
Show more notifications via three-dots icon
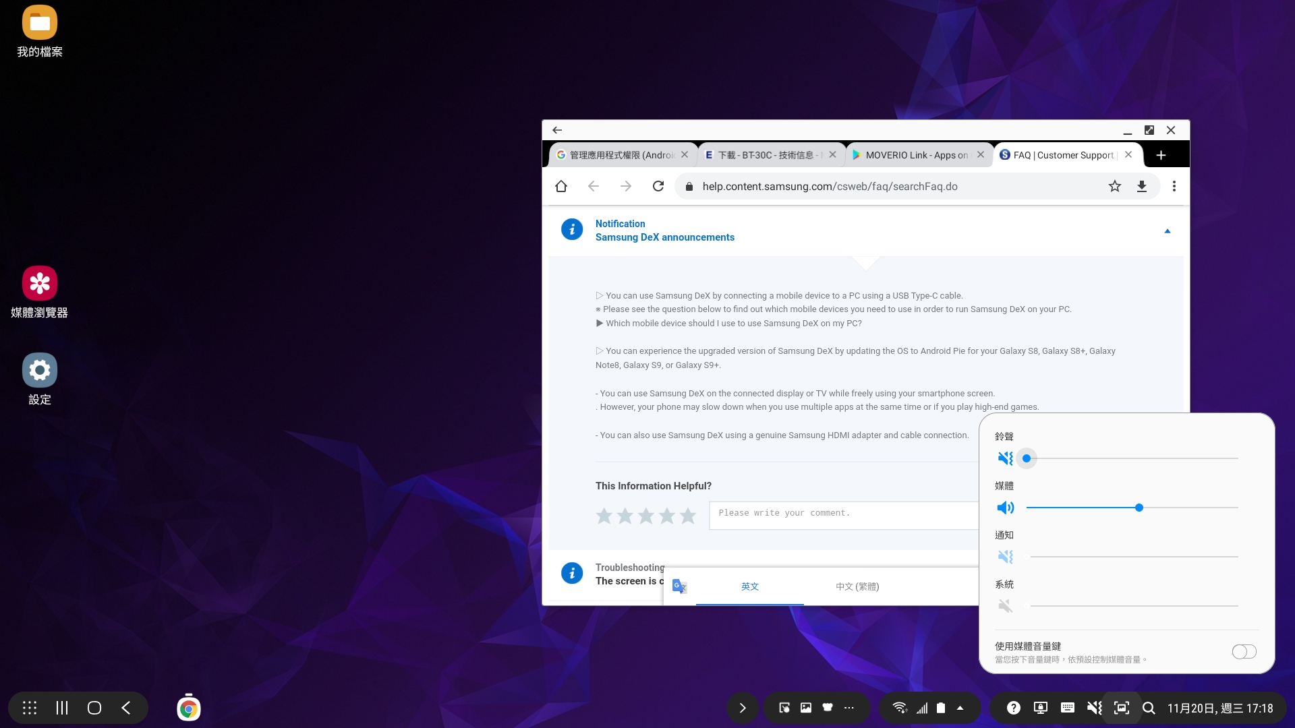(x=849, y=708)
